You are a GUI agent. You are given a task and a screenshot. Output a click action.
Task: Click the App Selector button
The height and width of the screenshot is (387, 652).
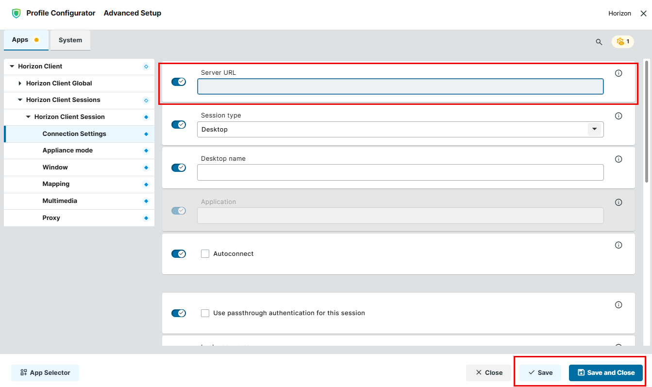click(x=45, y=373)
